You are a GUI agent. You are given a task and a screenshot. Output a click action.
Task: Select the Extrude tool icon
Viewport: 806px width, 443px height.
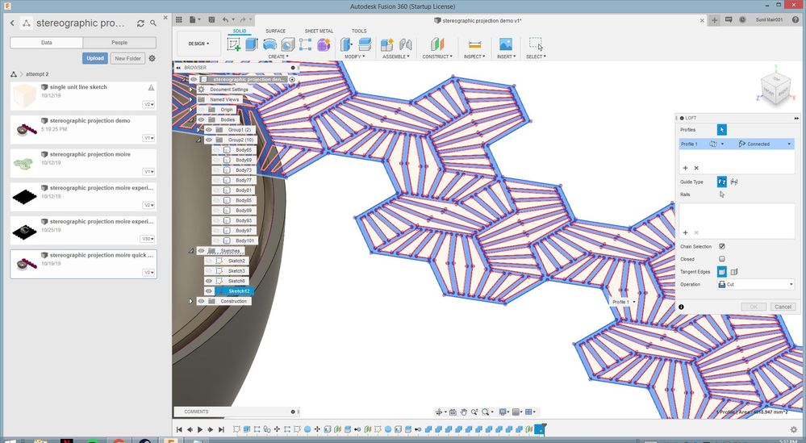pyautogui.click(x=252, y=44)
